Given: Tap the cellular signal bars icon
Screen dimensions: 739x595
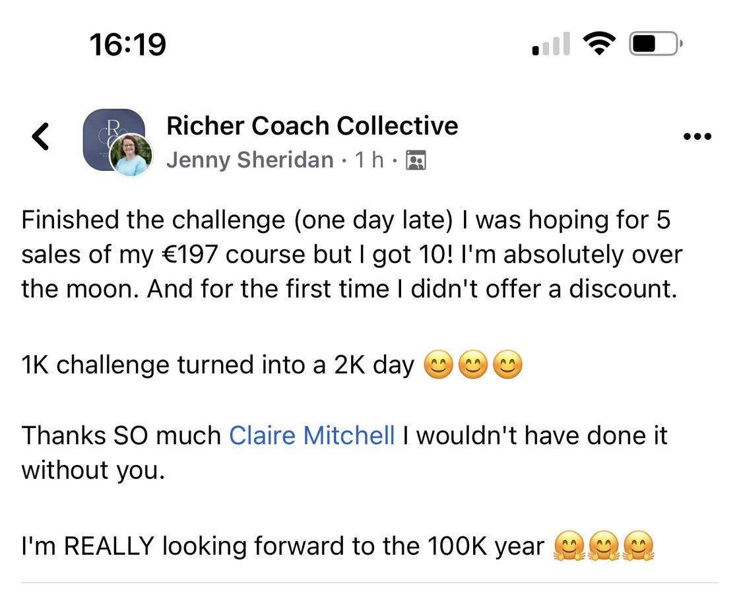Looking at the screenshot, I should tap(550, 45).
